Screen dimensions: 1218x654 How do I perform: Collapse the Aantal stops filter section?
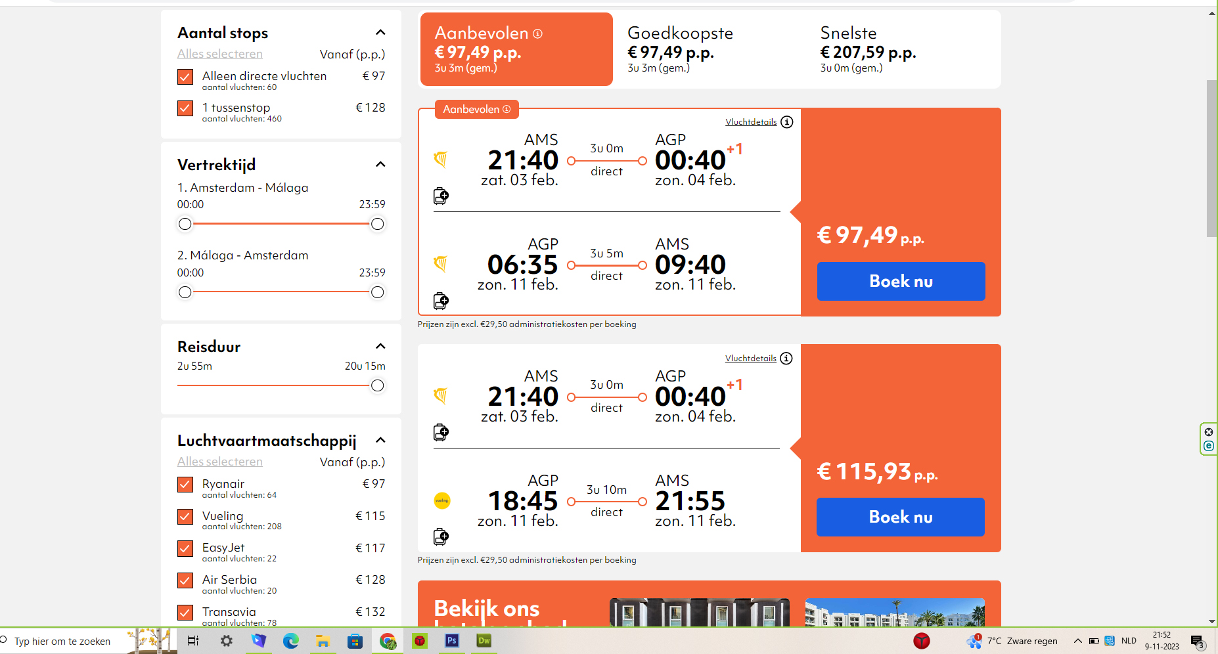380,33
